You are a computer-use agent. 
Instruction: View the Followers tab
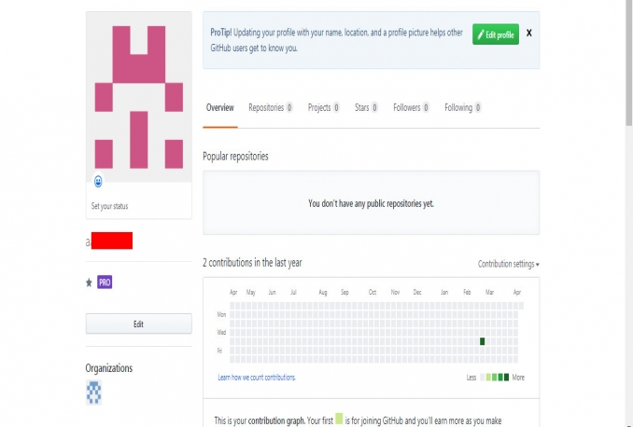click(x=411, y=108)
